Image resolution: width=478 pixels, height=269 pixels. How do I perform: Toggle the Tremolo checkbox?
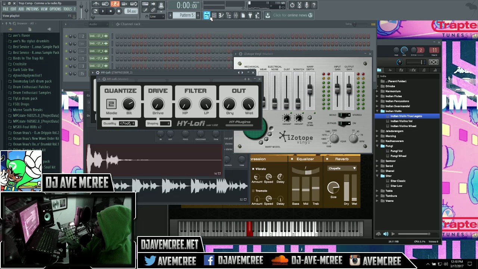253,191
